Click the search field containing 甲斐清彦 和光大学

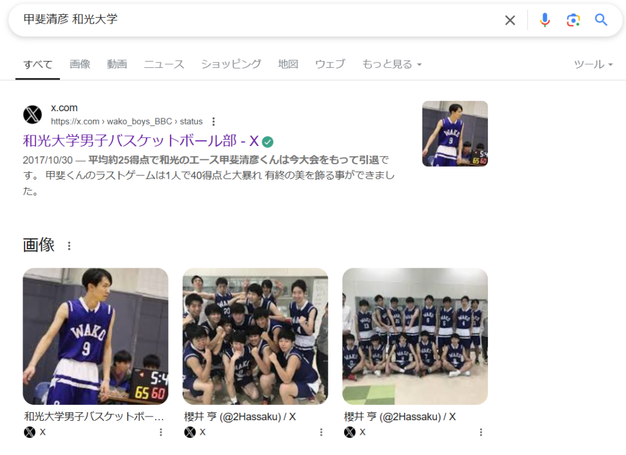pyautogui.click(x=257, y=20)
